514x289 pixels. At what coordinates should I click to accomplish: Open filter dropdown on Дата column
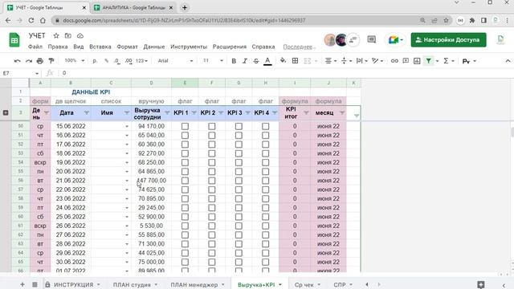coord(87,112)
